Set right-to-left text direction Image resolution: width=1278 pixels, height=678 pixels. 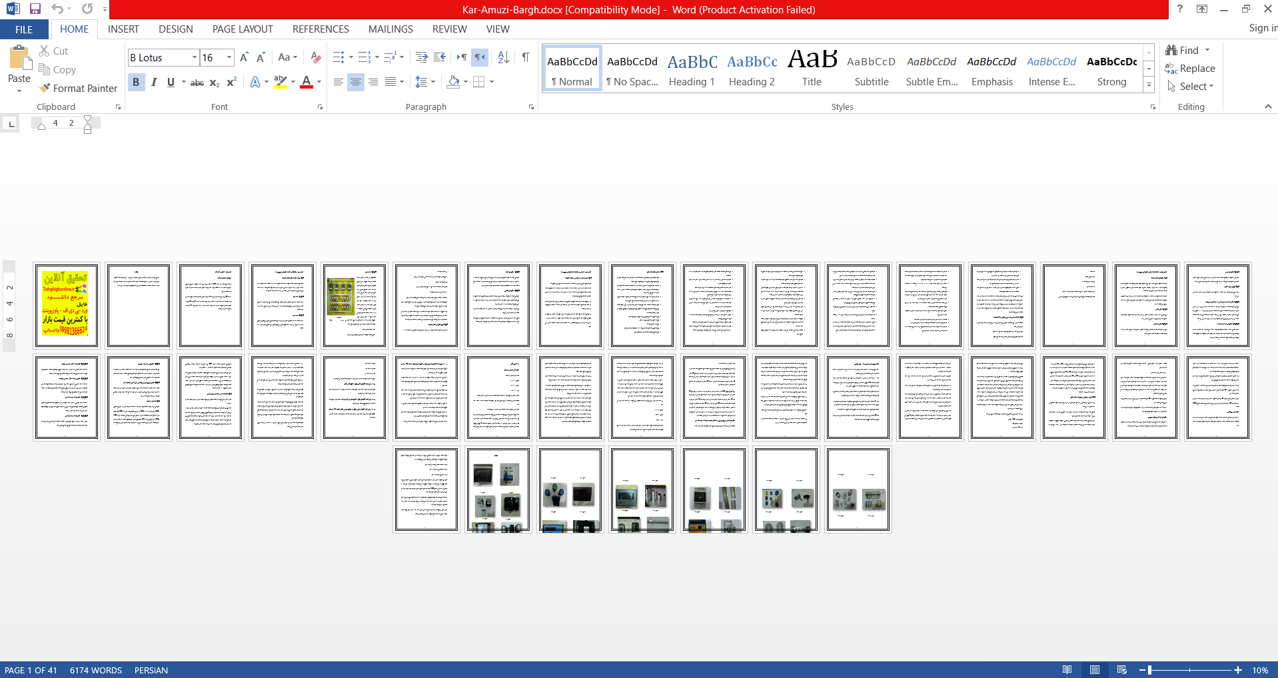click(x=480, y=57)
